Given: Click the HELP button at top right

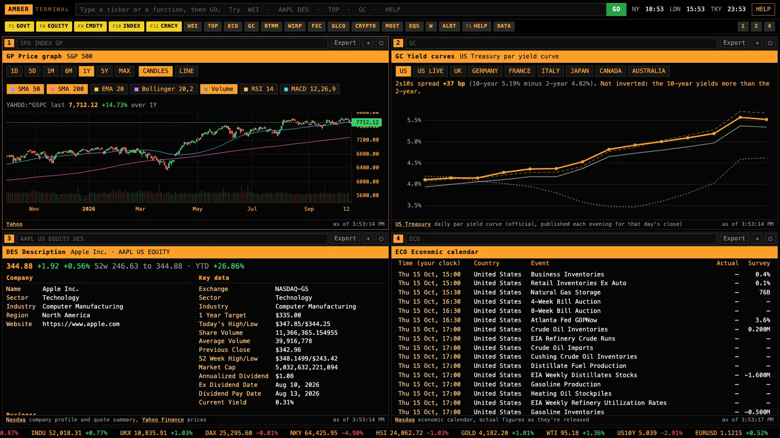Looking at the screenshot, I should click(x=763, y=9).
